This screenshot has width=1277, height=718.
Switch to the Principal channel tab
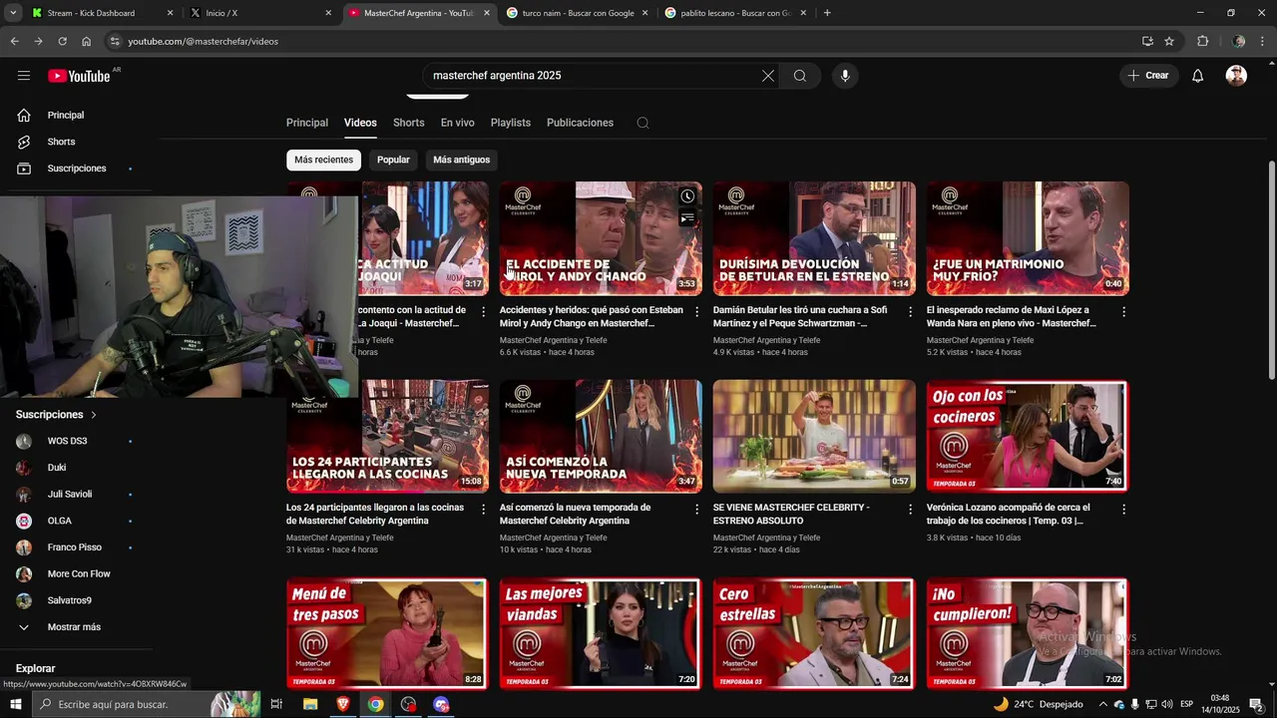coord(307,123)
